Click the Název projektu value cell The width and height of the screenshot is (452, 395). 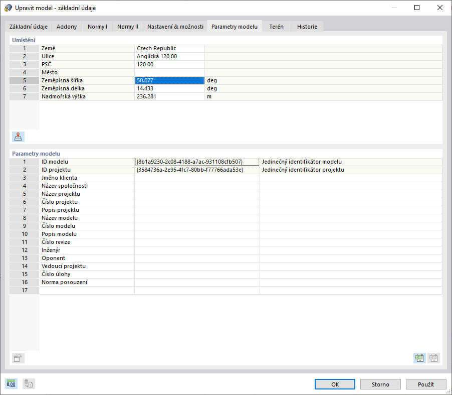(x=197, y=194)
